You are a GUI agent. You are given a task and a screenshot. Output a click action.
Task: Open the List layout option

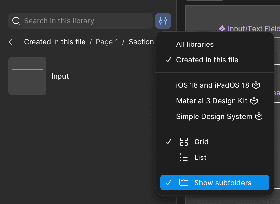tap(200, 157)
